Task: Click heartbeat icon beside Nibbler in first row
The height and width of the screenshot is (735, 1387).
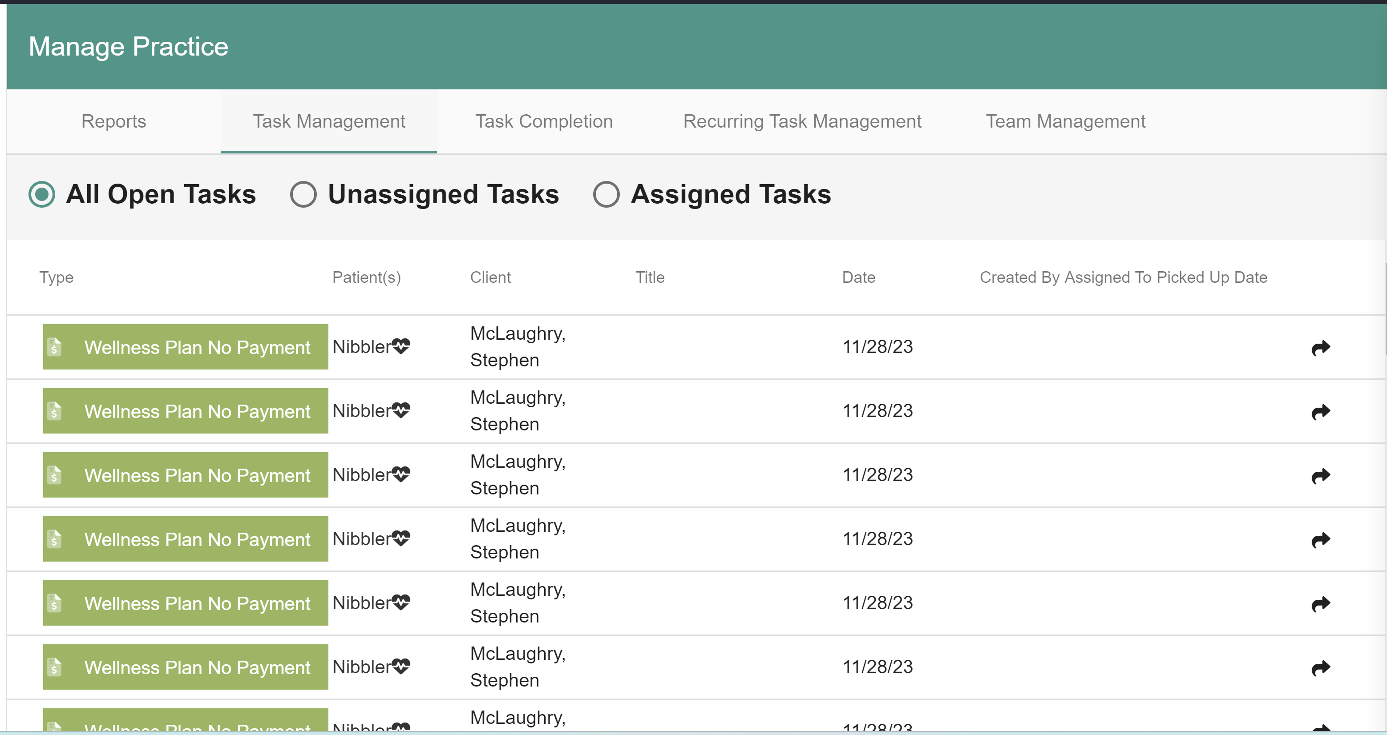Action: (400, 346)
